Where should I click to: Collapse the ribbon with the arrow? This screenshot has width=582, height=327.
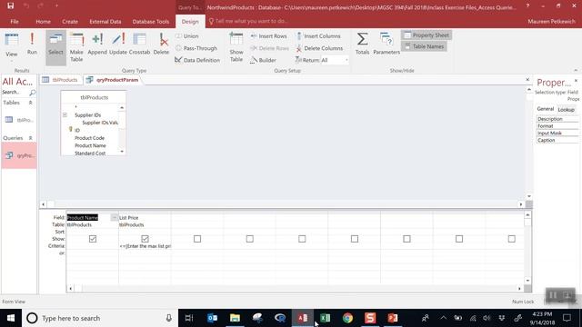click(x=576, y=71)
